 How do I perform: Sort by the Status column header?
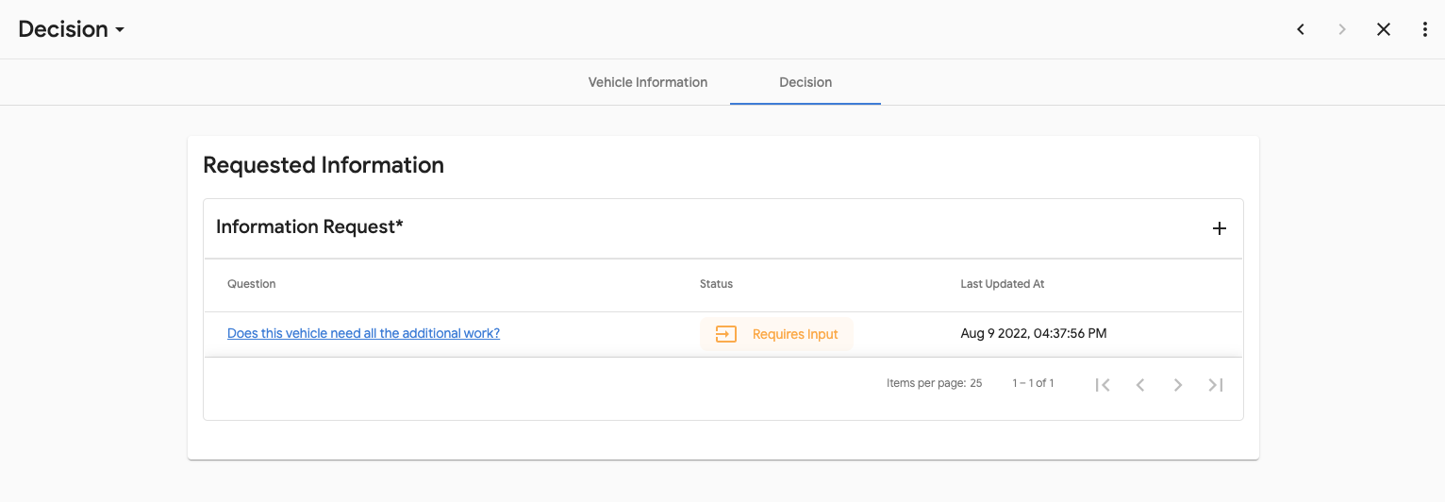click(x=716, y=284)
